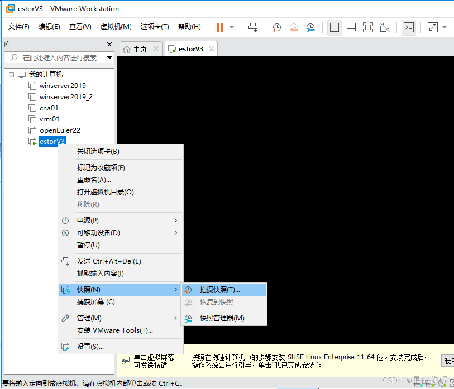The height and width of the screenshot is (389, 454).
Task: Expand the 可移动设备(D) submenu
Action: [x=121, y=232]
